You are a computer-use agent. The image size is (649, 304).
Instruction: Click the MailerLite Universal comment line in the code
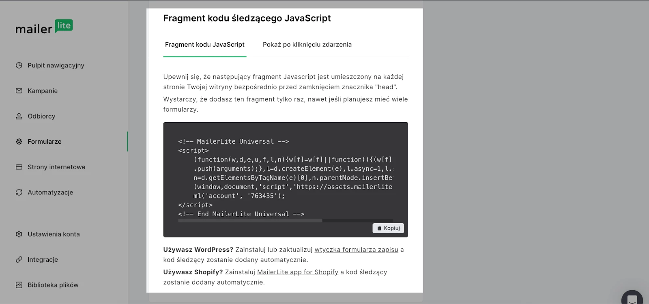point(233,142)
